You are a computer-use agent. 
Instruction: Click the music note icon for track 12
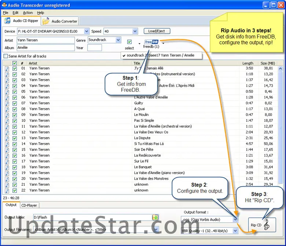pyautogui.click(x=7, y=133)
